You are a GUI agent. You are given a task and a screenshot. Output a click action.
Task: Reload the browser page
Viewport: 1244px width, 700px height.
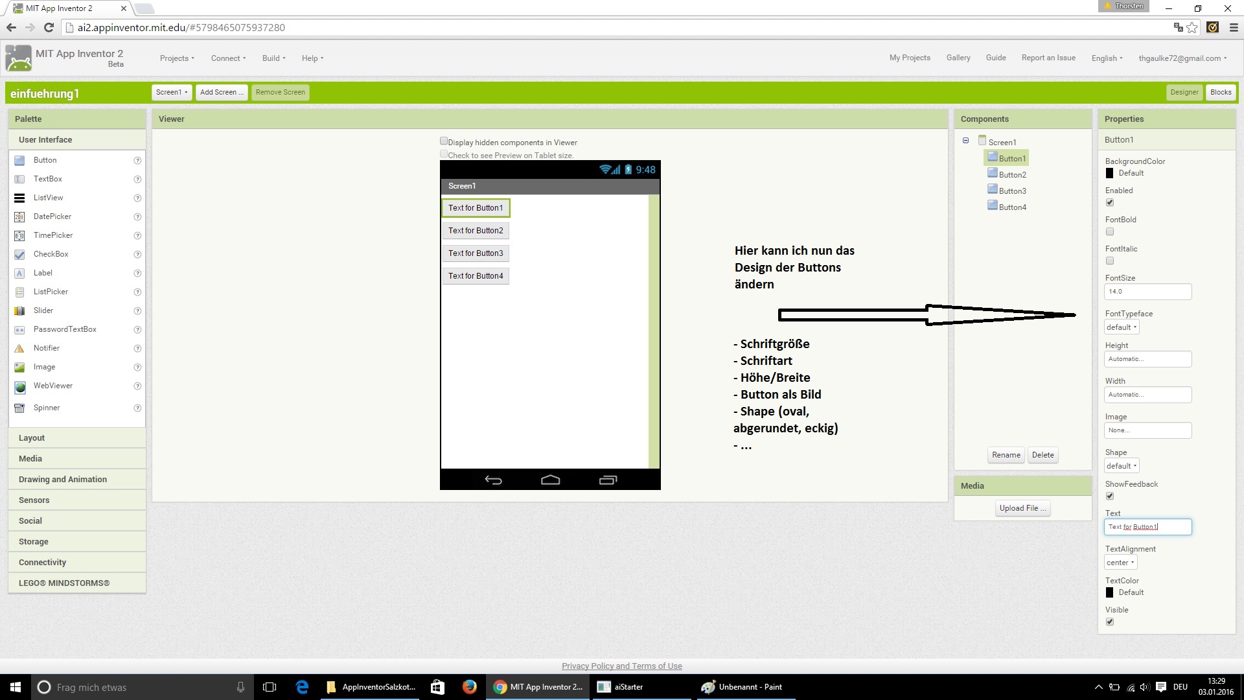pos(49,27)
